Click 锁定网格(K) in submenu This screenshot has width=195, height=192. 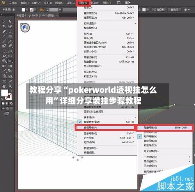click(165, 141)
